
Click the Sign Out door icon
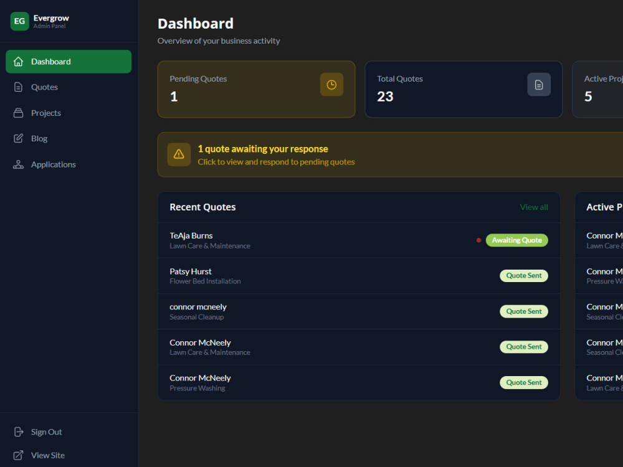pos(19,432)
